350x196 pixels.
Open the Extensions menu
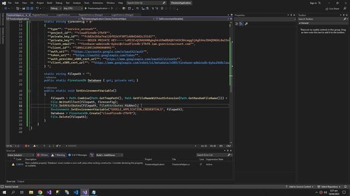(x=98, y=3)
